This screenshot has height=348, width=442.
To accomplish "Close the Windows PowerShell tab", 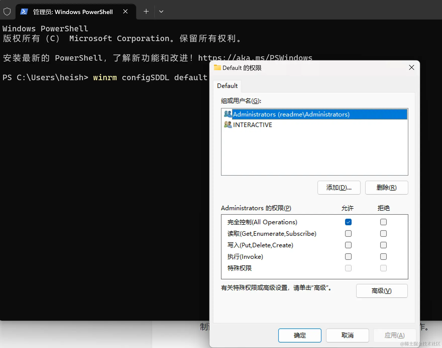I will 126,12.
